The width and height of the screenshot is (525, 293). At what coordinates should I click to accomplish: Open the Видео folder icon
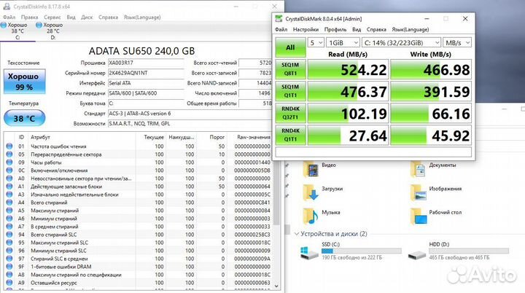pos(311,169)
